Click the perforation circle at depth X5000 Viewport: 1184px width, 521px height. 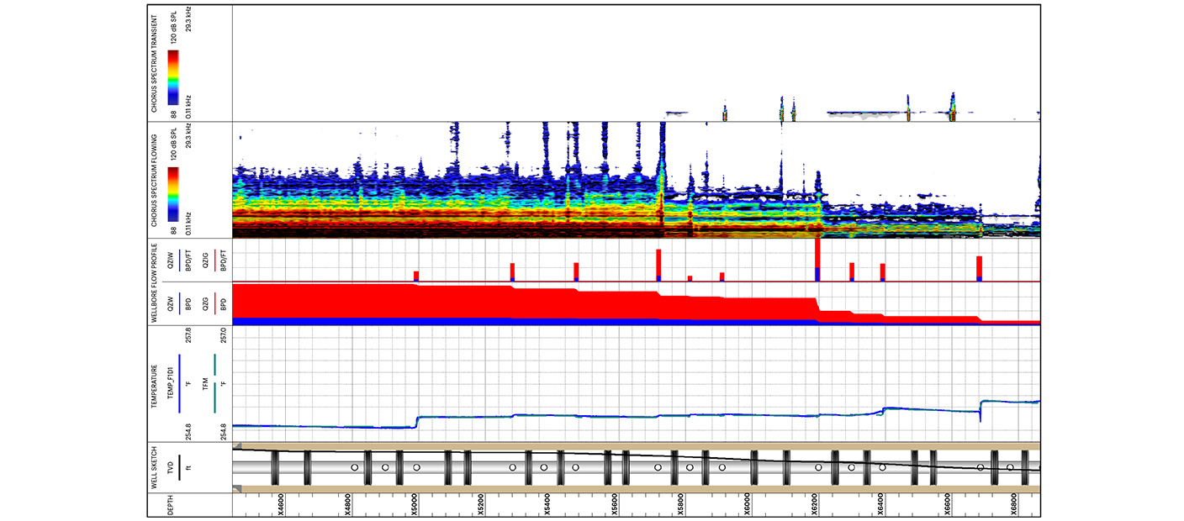tap(417, 467)
